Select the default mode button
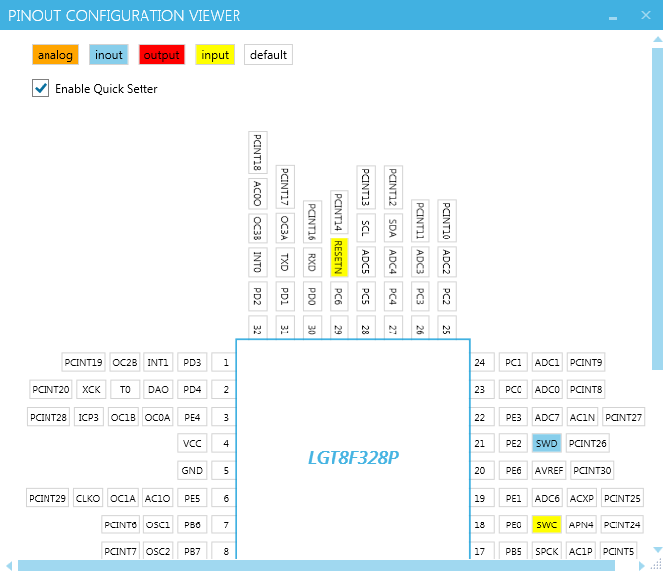The height and width of the screenshot is (571, 663). (x=268, y=55)
